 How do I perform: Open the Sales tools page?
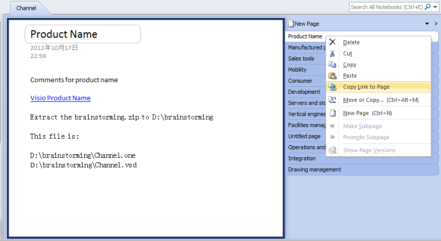pos(306,58)
